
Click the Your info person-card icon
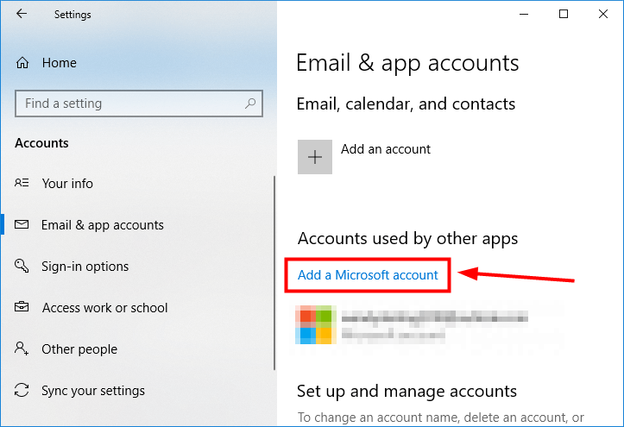click(x=22, y=183)
